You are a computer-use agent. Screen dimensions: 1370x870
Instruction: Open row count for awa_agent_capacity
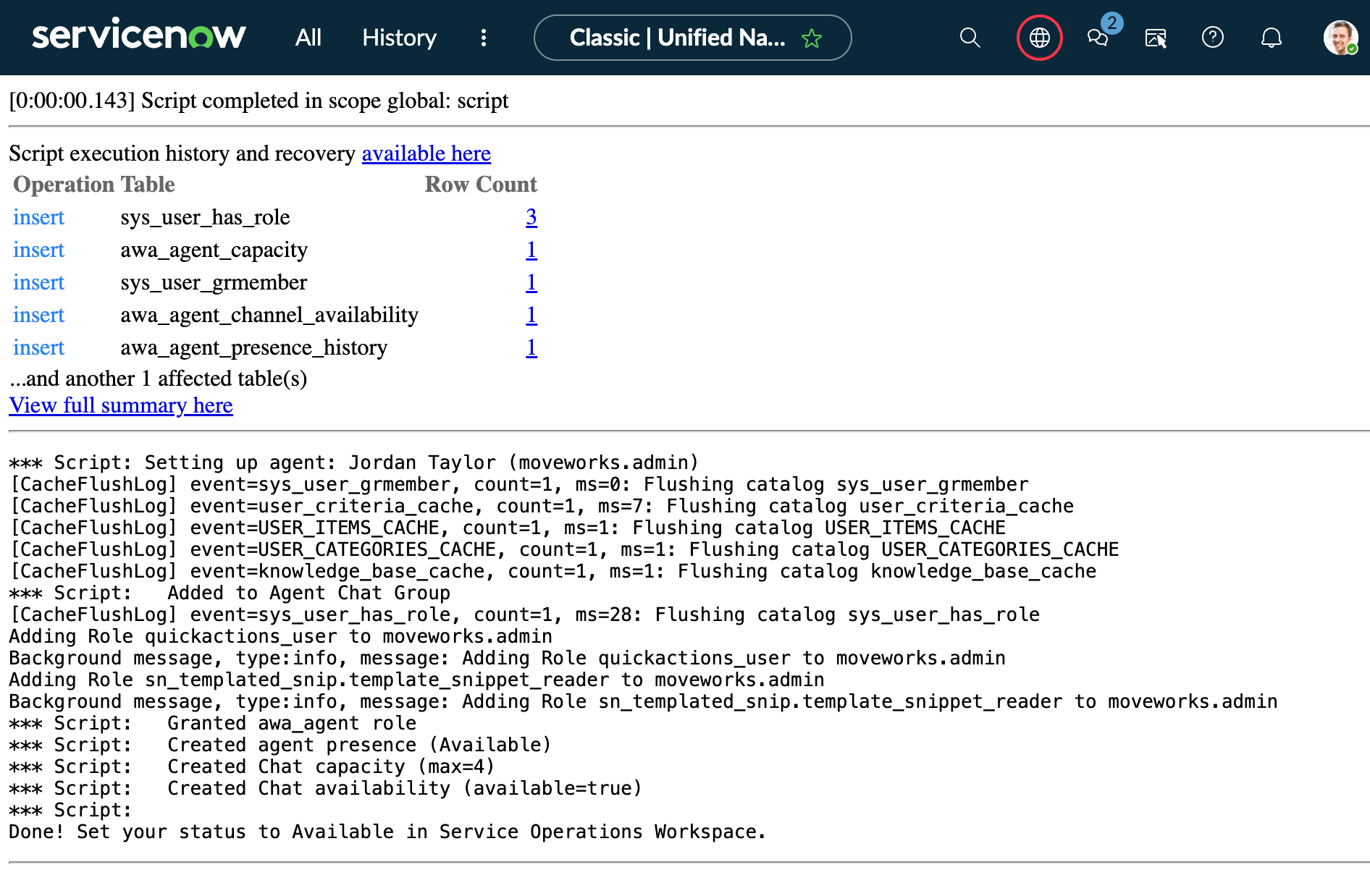(531, 250)
